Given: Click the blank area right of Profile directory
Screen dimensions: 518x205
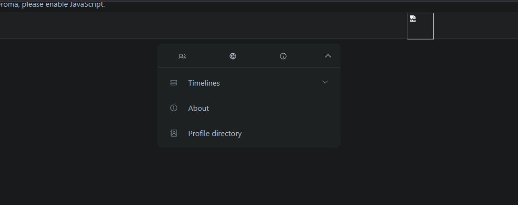Looking at the screenshot, I should [291, 133].
